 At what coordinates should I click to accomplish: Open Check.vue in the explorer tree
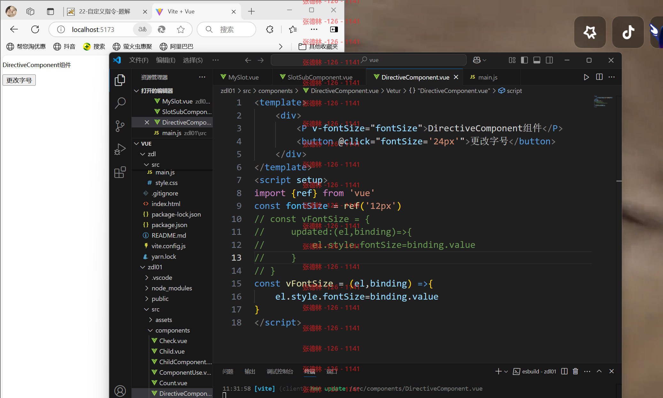(x=173, y=341)
